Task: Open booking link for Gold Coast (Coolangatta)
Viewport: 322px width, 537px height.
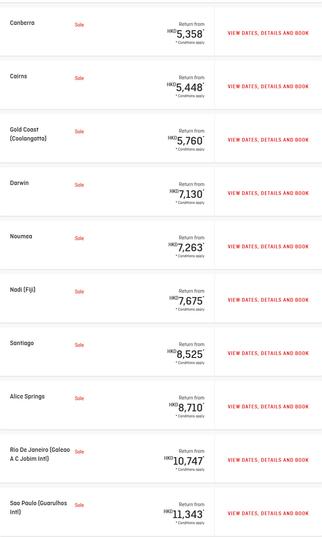Action: click(268, 140)
